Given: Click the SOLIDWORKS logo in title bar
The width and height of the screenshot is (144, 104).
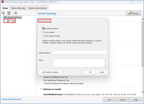Looking at the screenshot, I should pos(2,2).
